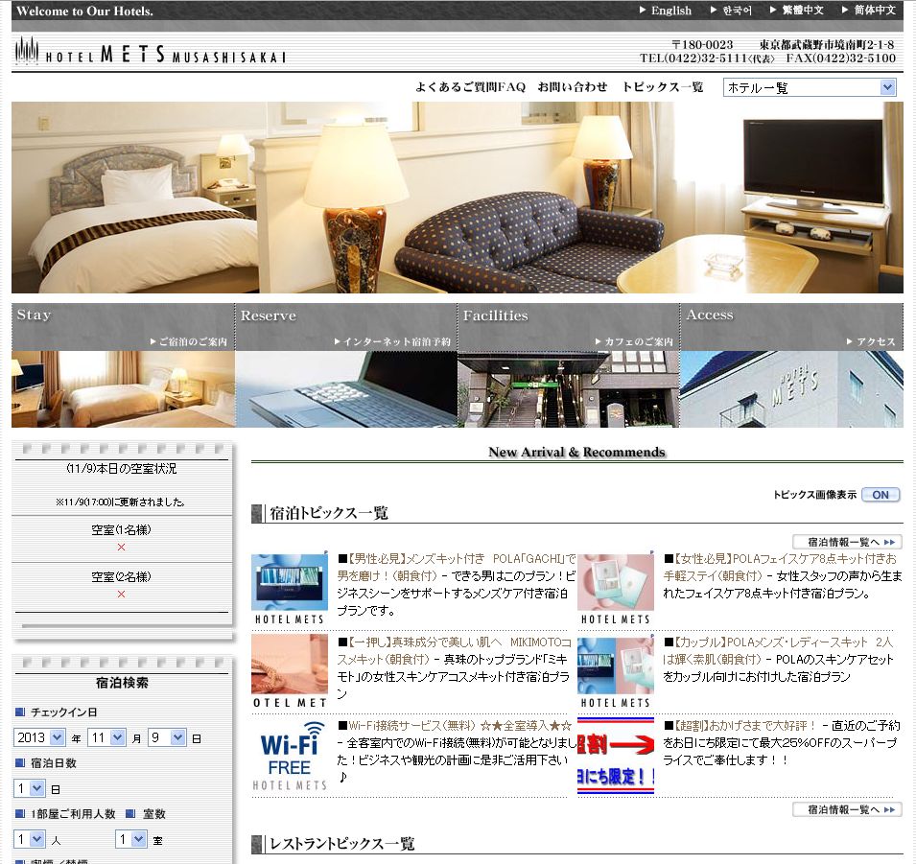Open 【男性必見】メンズキット付き POLA「GACHI」 link
Image resolution: width=916 pixels, height=864 pixels.
457,568
